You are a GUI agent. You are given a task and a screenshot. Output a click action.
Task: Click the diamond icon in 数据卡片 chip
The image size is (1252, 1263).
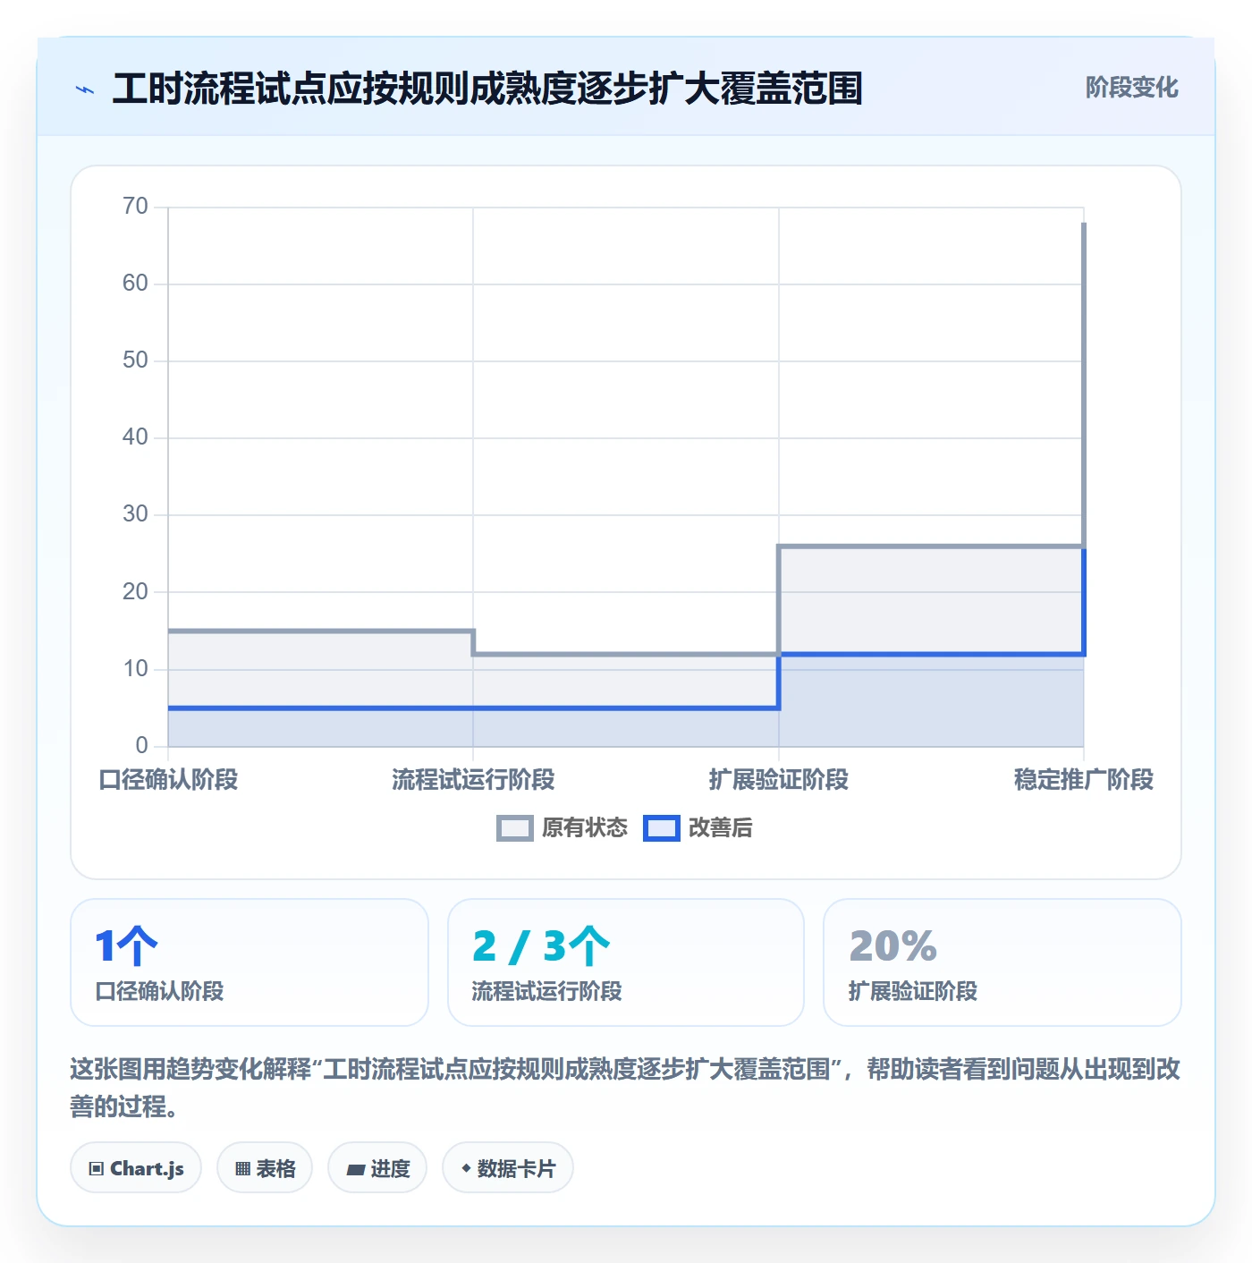pos(466,1168)
